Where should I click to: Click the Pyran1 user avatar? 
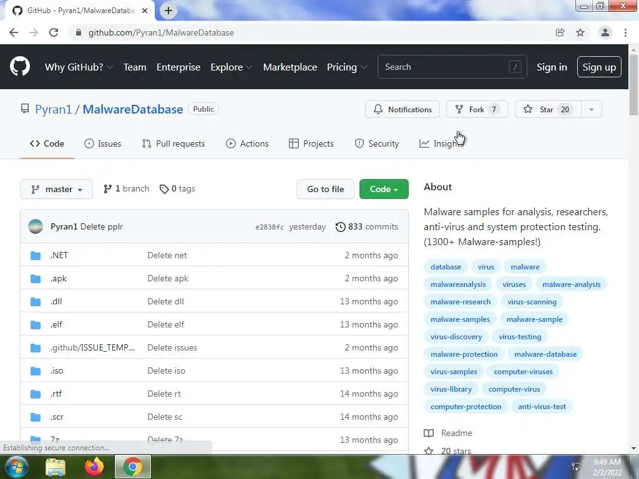[36, 226]
